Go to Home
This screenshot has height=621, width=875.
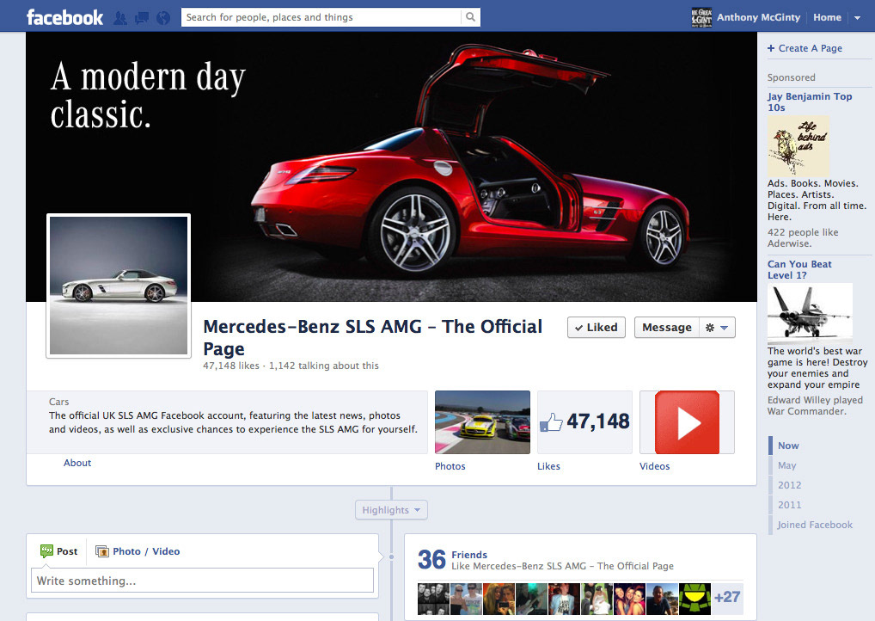(x=827, y=17)
